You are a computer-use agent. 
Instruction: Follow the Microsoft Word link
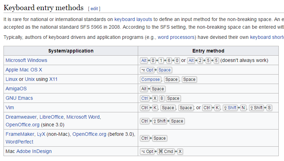click(83, 117)
